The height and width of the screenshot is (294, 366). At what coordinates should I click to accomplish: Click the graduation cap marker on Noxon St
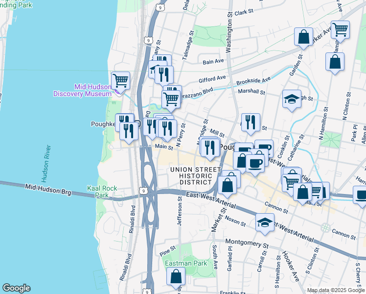265,223
